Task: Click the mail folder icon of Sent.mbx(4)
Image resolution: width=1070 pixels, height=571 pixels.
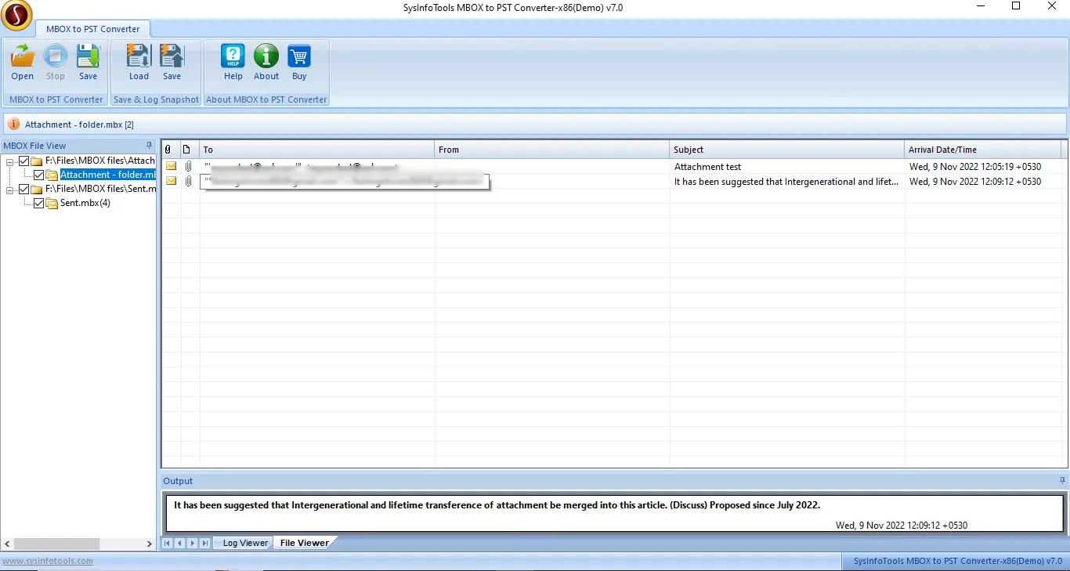Action: click(52, 203)
